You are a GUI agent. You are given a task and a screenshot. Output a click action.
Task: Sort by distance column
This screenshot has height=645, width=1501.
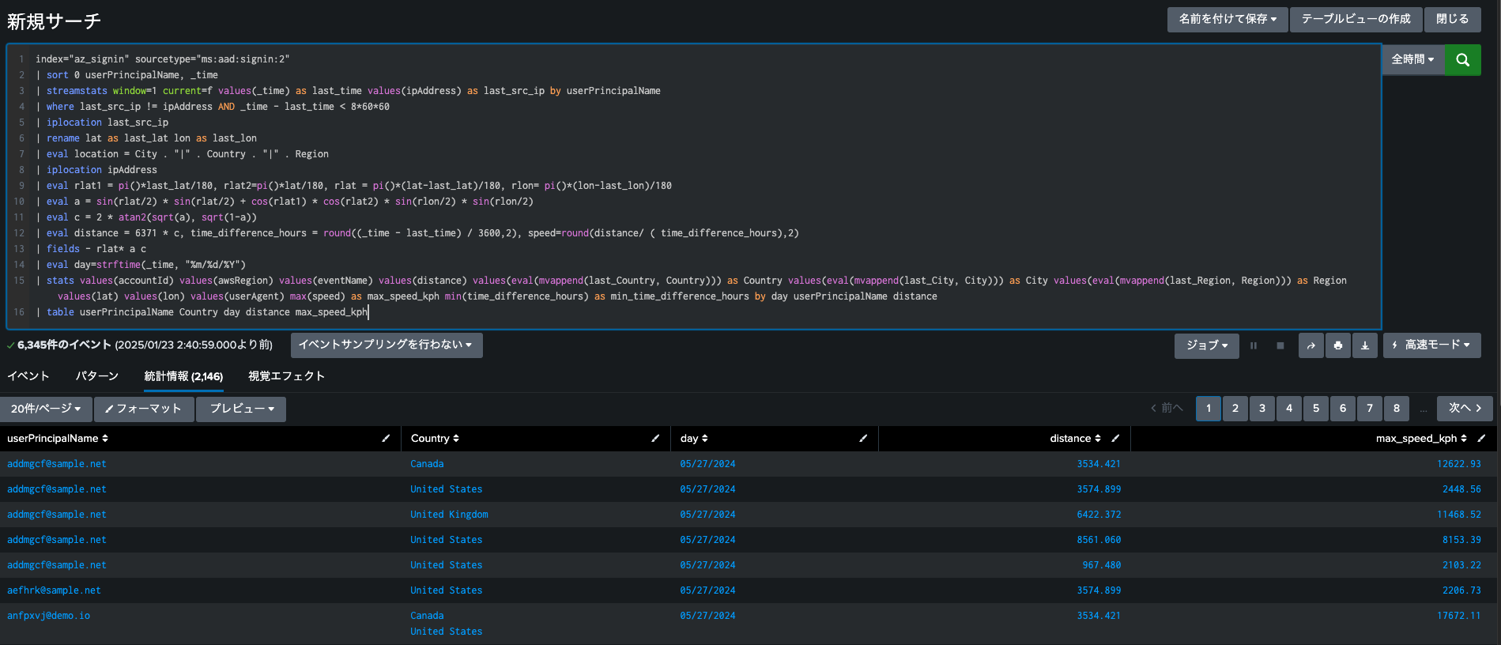(x=1076, y=439)
